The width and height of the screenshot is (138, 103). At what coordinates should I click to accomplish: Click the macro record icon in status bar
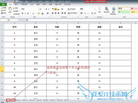7,102
